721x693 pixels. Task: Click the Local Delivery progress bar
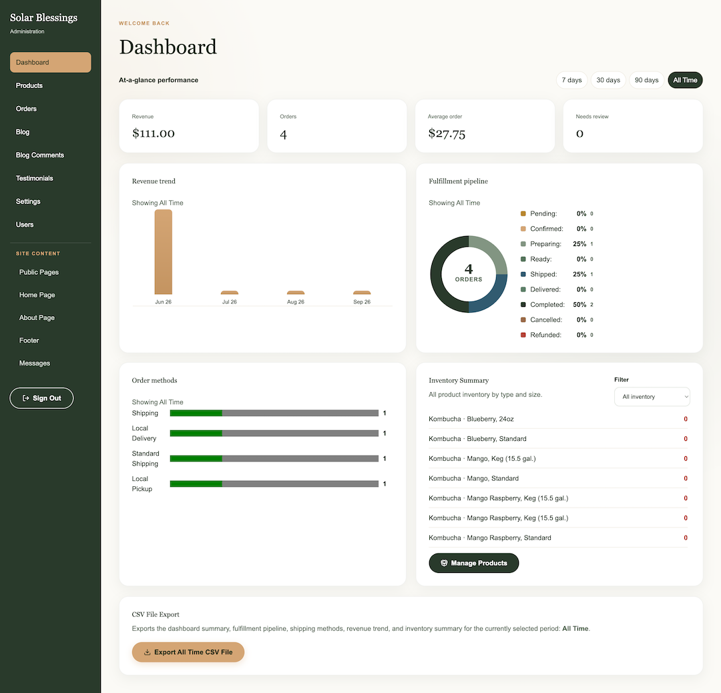[x=274, y=434]
